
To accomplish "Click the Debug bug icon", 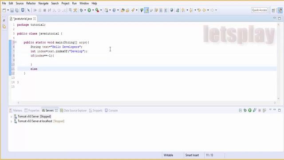I will click(x=81, y=10).
